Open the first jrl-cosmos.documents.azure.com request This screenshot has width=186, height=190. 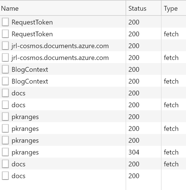coord(60,46)
